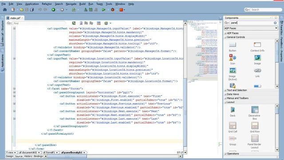Select the Image component

tap(257, 60)
